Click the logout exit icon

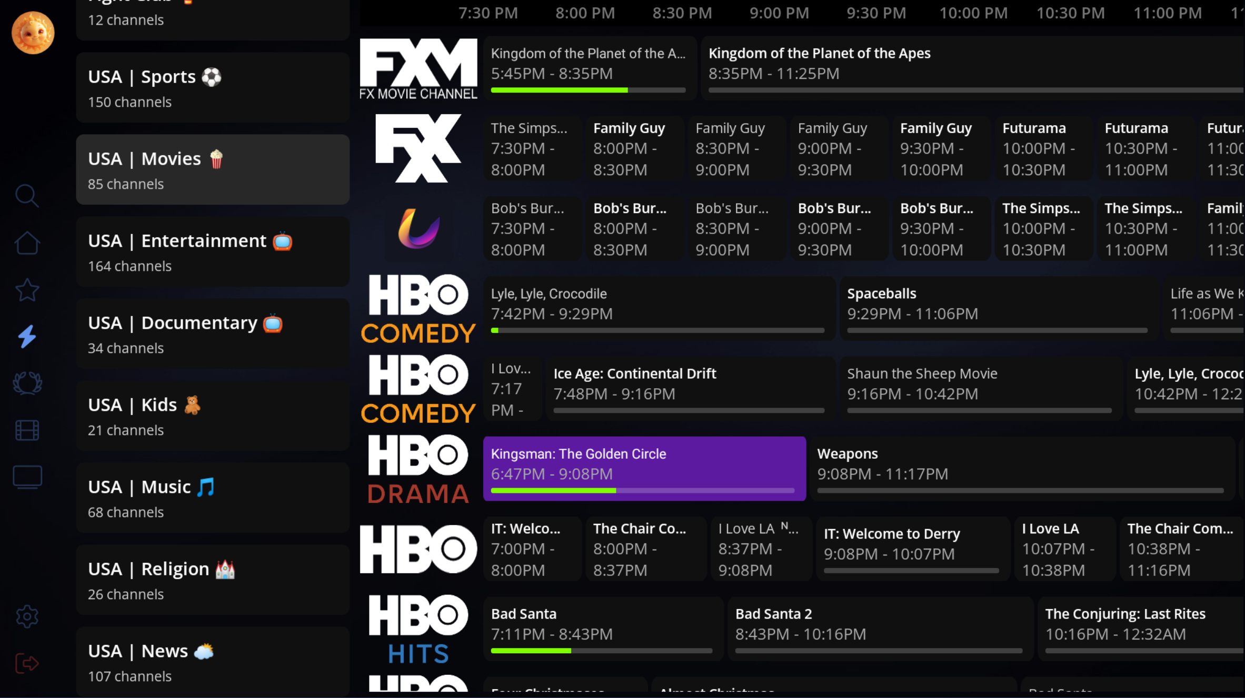pos(27,663)
